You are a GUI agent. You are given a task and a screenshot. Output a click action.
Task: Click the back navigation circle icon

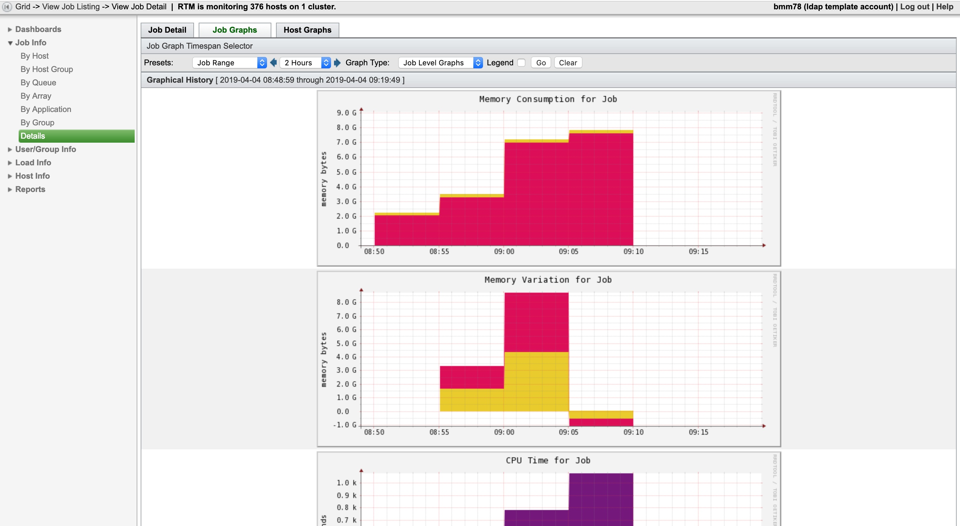point(7,7)
